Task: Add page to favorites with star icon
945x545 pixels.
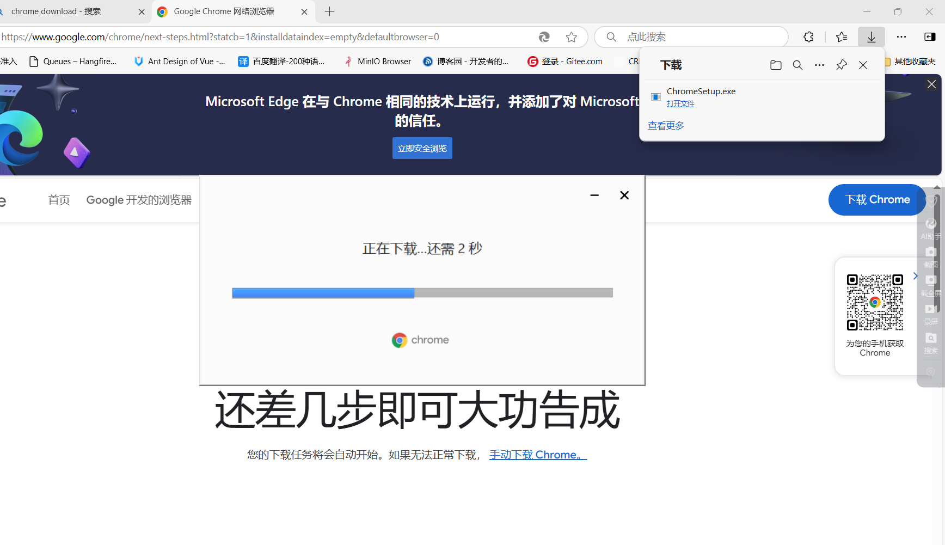Action: click(x=571, y=37)
